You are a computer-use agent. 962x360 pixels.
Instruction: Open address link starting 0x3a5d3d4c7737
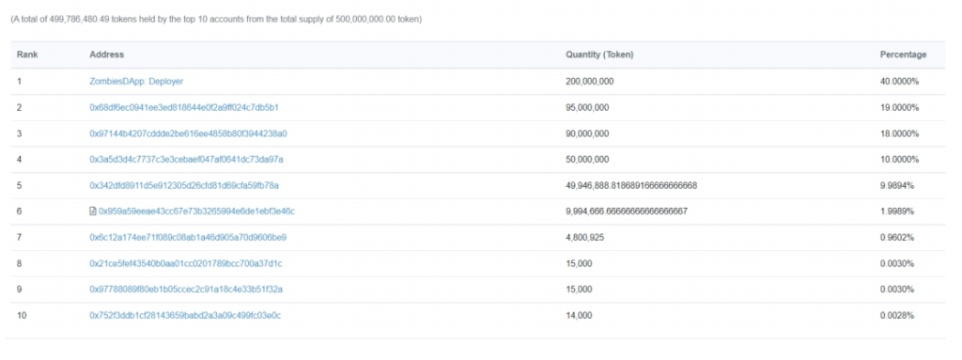coord(187,159)
